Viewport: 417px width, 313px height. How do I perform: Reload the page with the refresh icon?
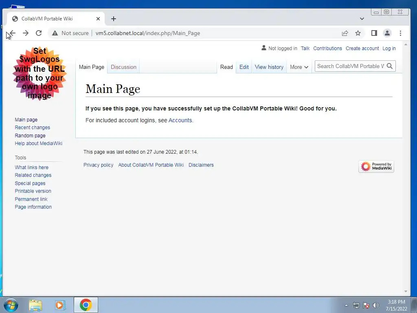click(39, 33)
